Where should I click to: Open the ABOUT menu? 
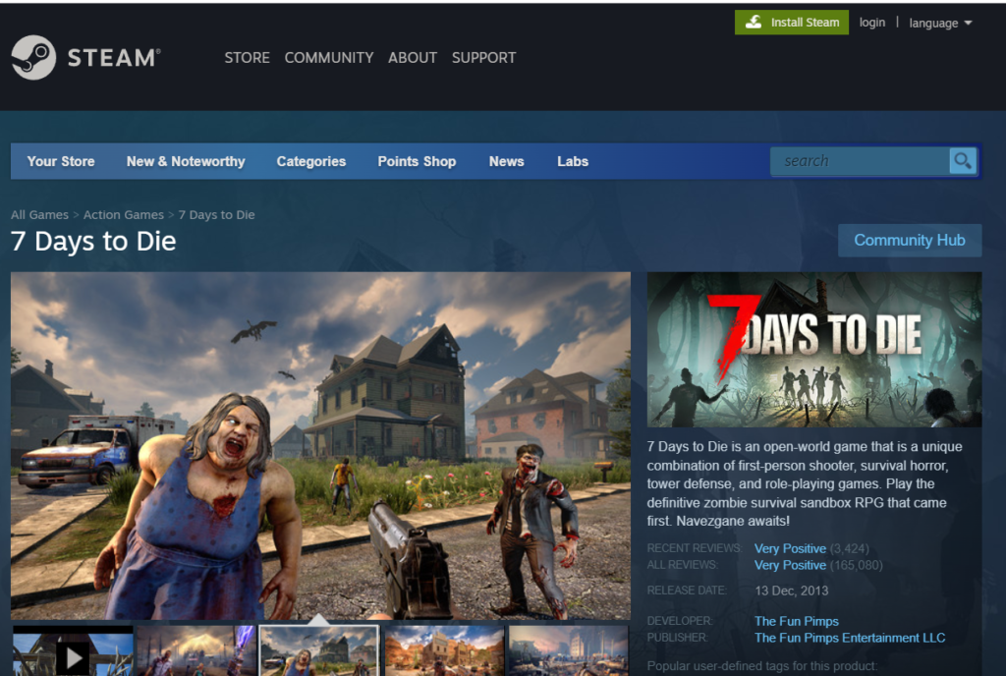coord(413,58)
